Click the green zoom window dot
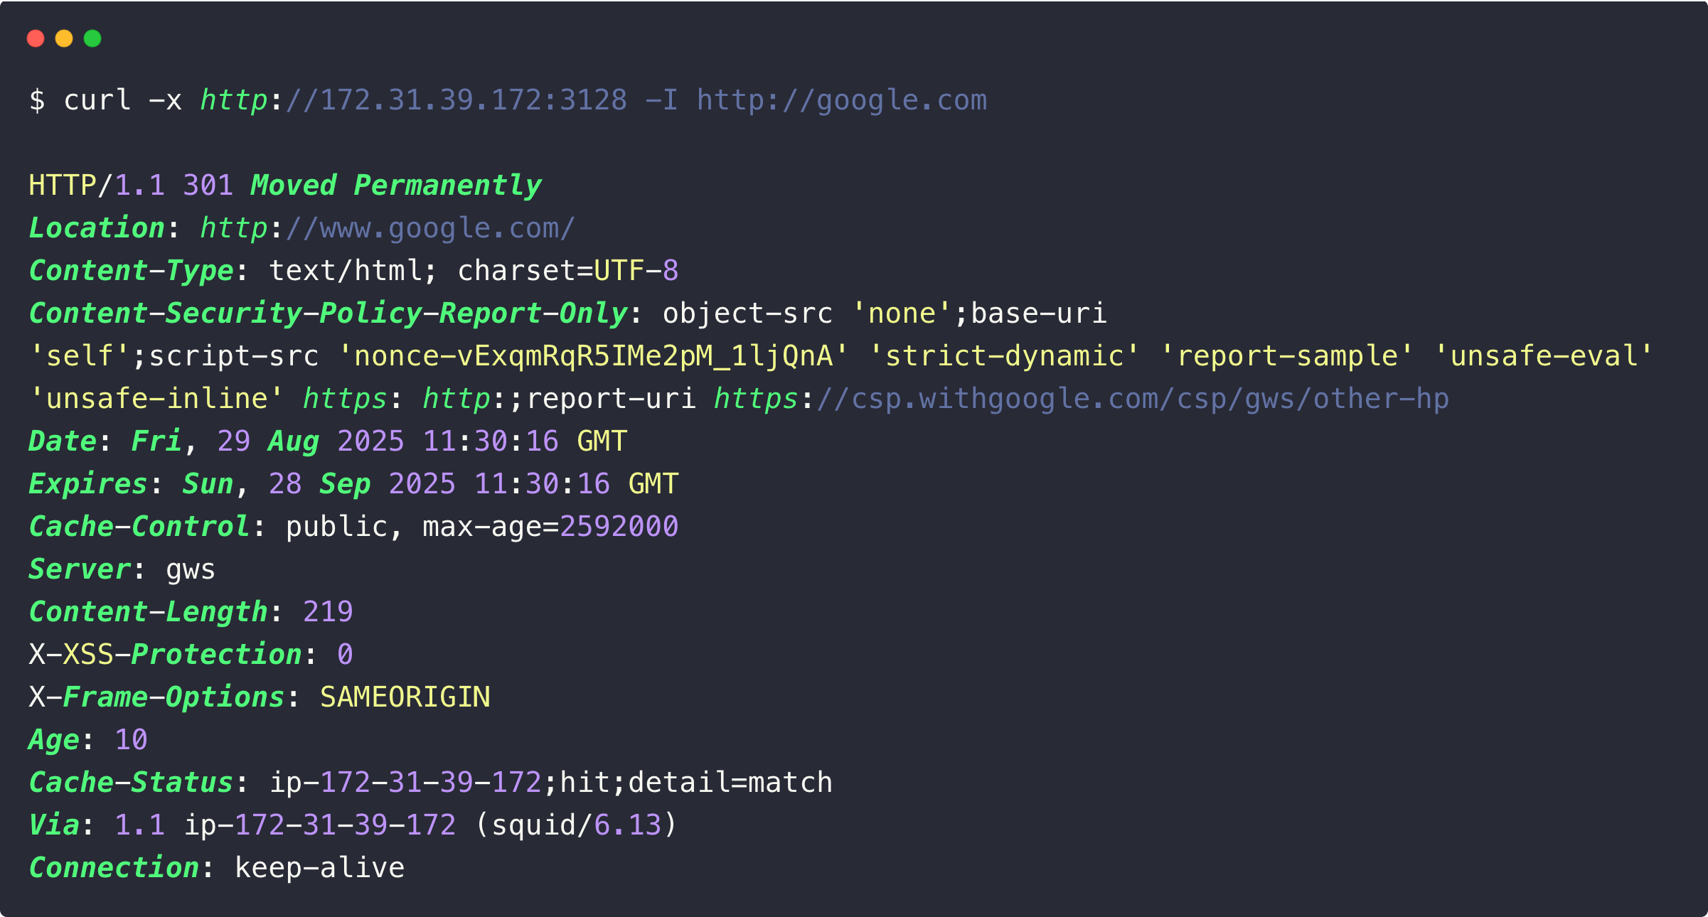Viewport: 1708px width, 917px height. click(x=92, y=38)
